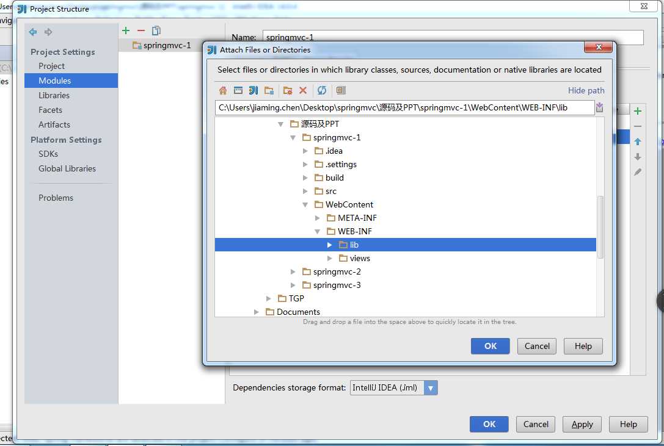Remove the dependency with the right-side minus icon
Viewport: 664px width, 446px height.
click(638, 126)
